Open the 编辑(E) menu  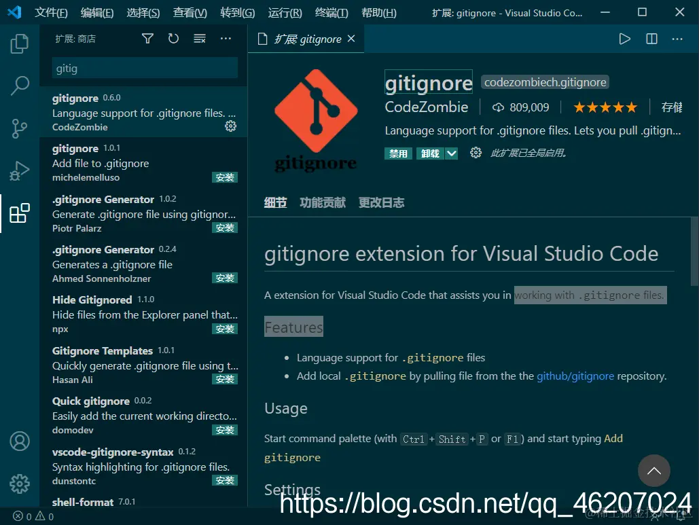96,12
